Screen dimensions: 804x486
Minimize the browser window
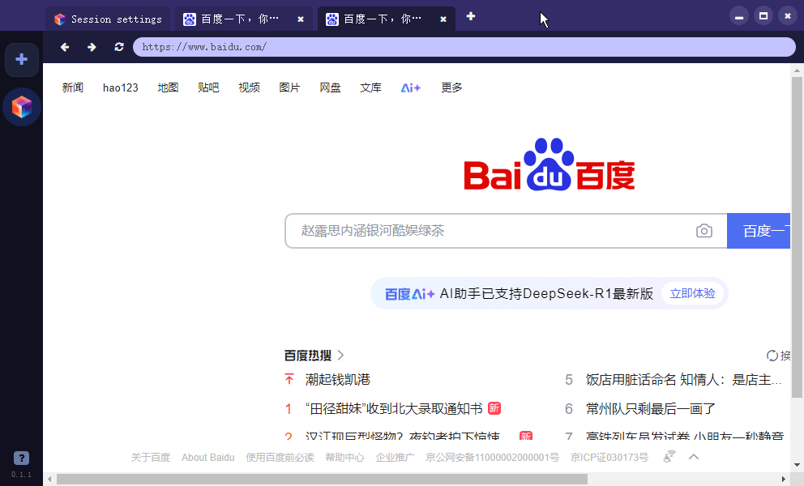tap(739, 16)
